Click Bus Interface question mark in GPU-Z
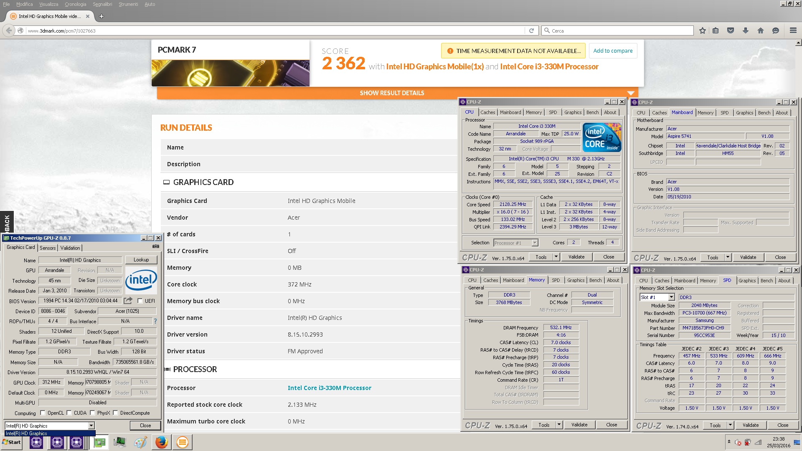The image size is (802, 451). [x=155, y=321]
